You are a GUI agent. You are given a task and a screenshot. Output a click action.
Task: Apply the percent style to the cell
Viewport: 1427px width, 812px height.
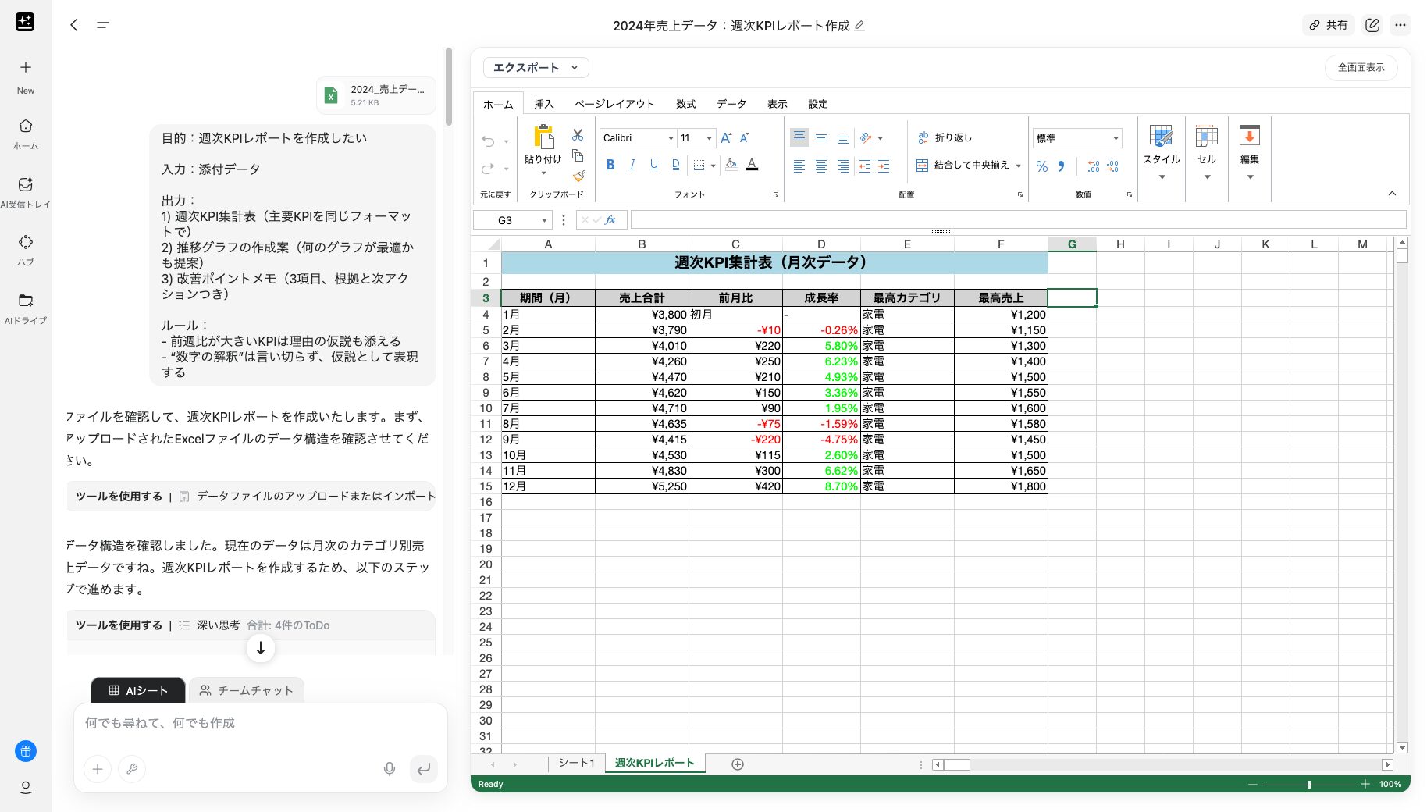[x=1041, y=166]
